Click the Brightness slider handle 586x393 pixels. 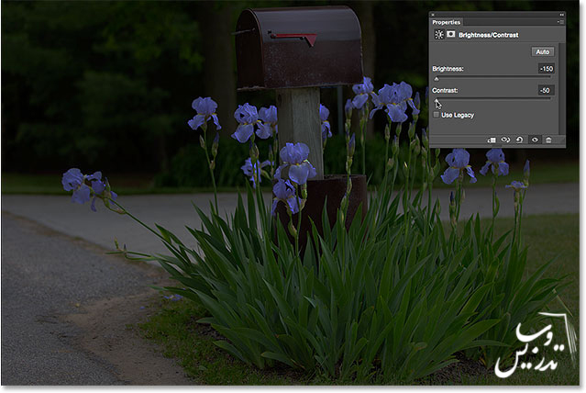click(x=437, y=80)
